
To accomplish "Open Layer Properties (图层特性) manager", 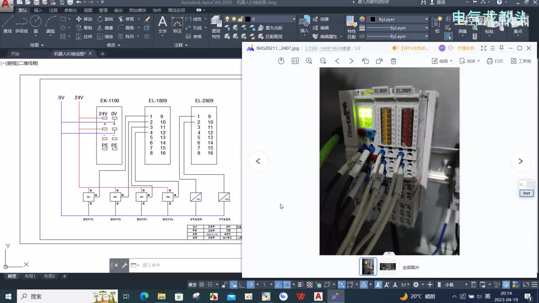I will (x=216, y=27).
